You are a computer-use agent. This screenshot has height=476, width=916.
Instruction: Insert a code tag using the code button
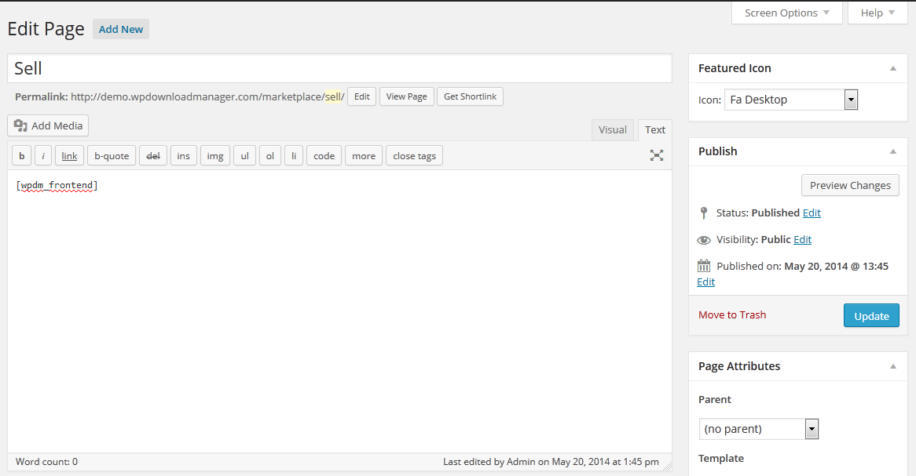click(324, 155)
